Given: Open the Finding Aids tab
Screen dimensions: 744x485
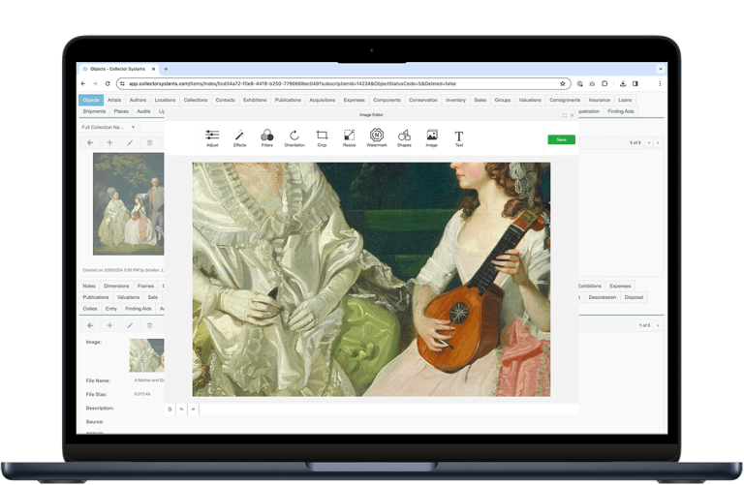Looking at the screenshot, I should coord(620,111).
